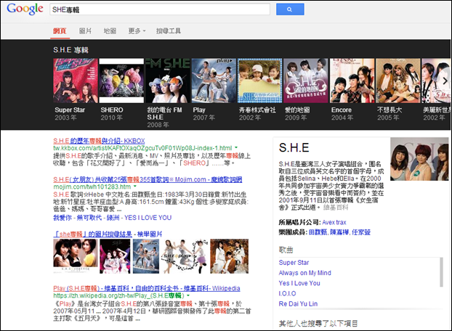Viewport: 452px width, 331px height.
Task: Open the Yes I Love You song
Action: (299, 283)
